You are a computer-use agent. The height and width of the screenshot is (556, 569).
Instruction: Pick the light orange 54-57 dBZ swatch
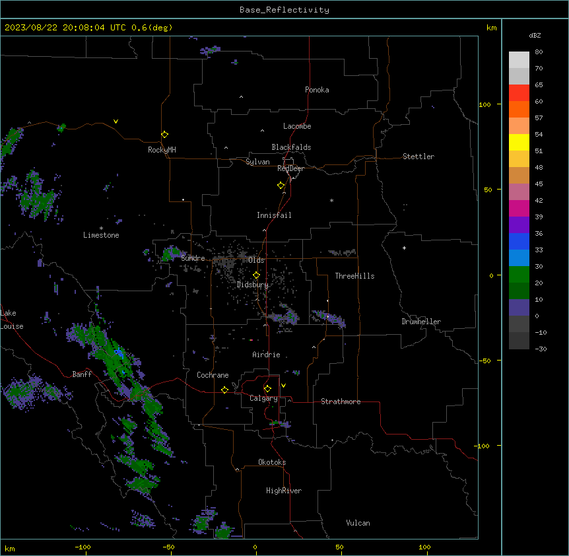pyautogui.click(x=519, y=126)
